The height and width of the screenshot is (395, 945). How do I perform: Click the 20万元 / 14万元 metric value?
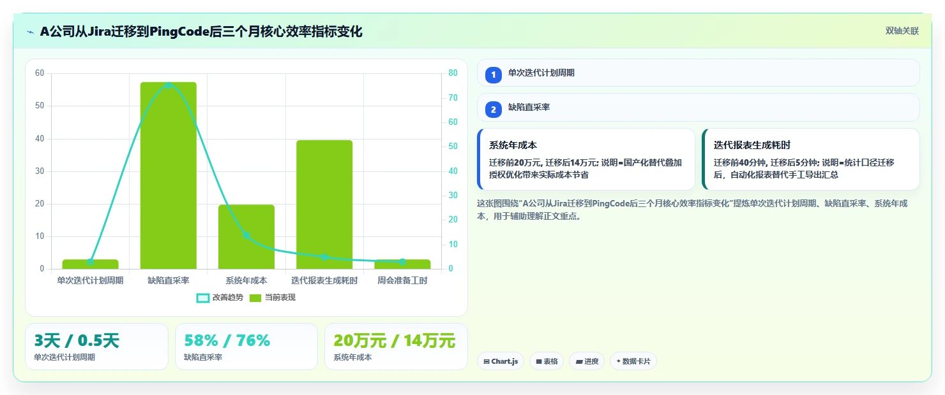[x=394, y=341]
